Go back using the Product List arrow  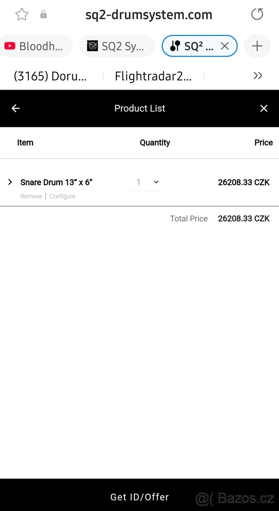16,109
